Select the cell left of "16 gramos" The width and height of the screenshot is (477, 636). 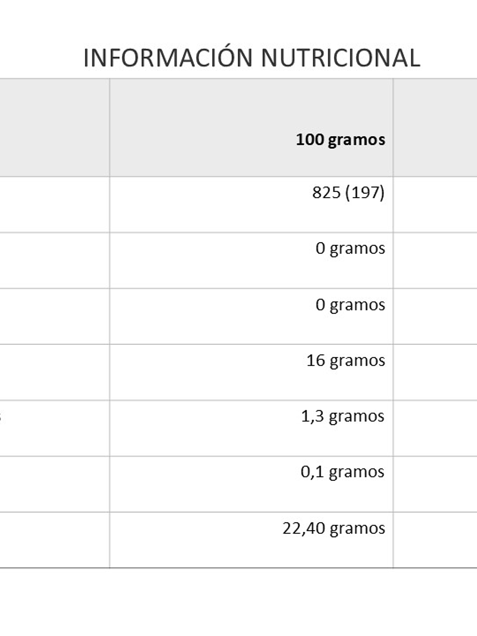pyautogui.click(x=54, y=372)
